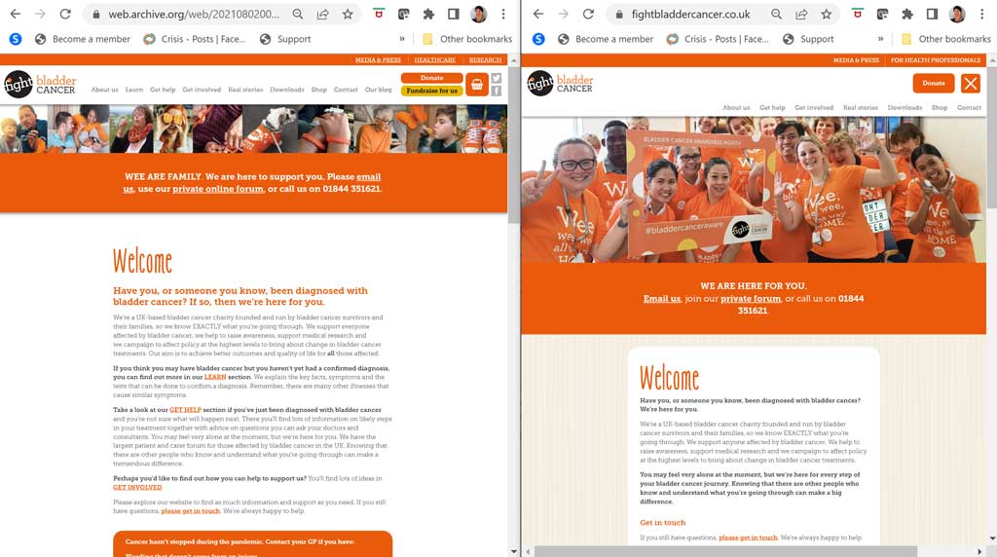The width and height of the screenshot is (997, 557).
Task: Open Chrome three-dot menu in right window
Action: [x=981, y=14]
